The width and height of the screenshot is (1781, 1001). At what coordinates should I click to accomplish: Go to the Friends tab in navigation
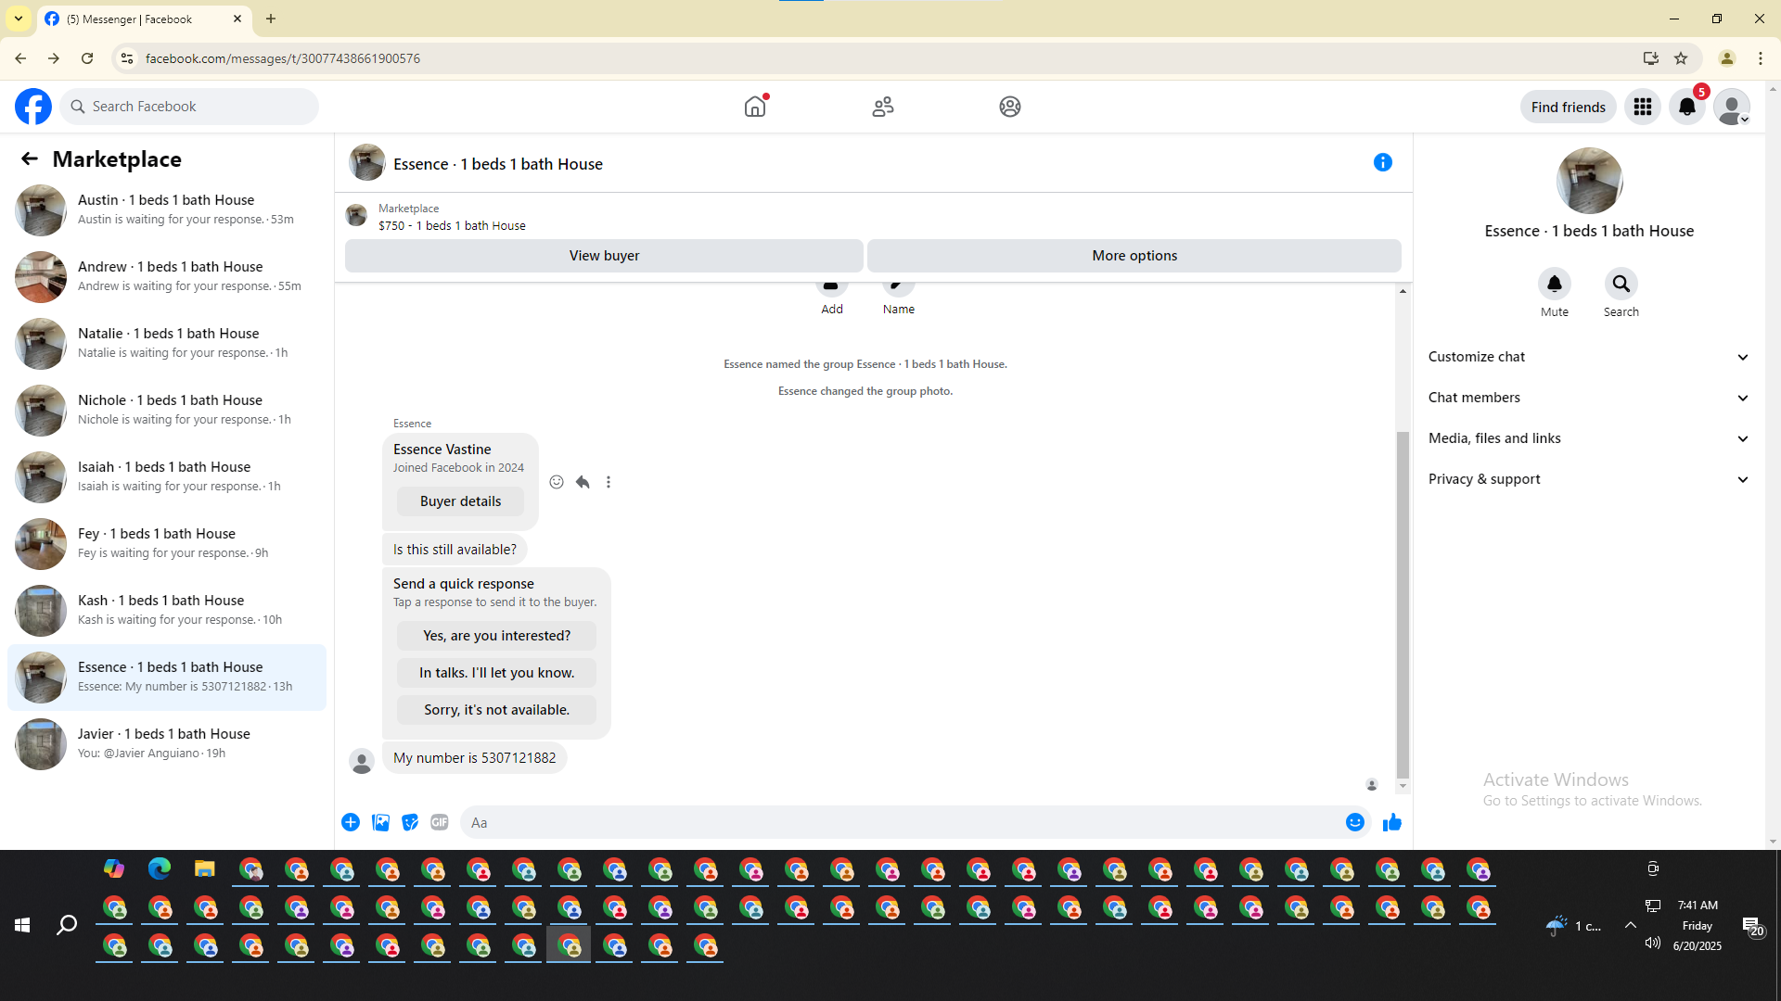(882, 107)
